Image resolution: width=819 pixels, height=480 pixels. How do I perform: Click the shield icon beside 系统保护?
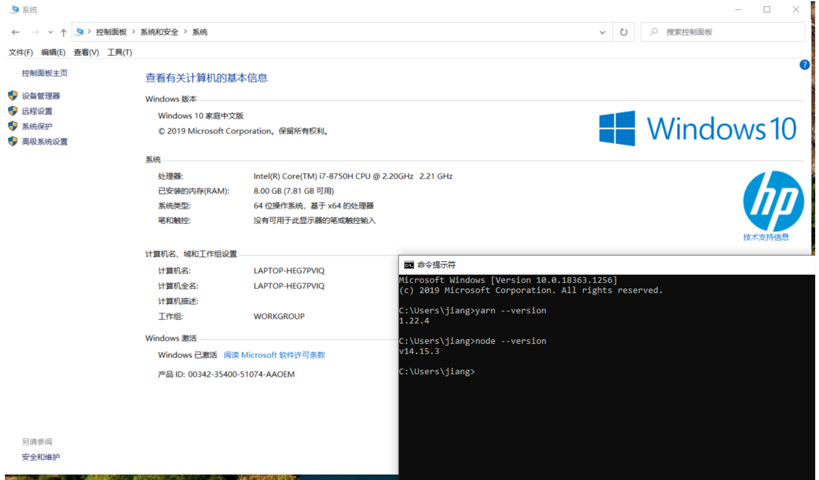pyautogui.click(x=13, y=126)
